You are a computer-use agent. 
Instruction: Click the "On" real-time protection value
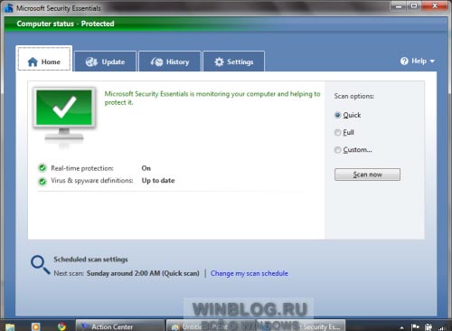click(x=146, y=168)
